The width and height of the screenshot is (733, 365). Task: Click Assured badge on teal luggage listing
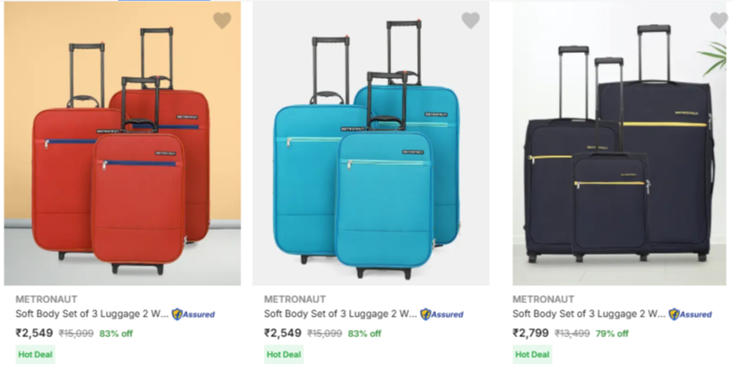(441, 315)
